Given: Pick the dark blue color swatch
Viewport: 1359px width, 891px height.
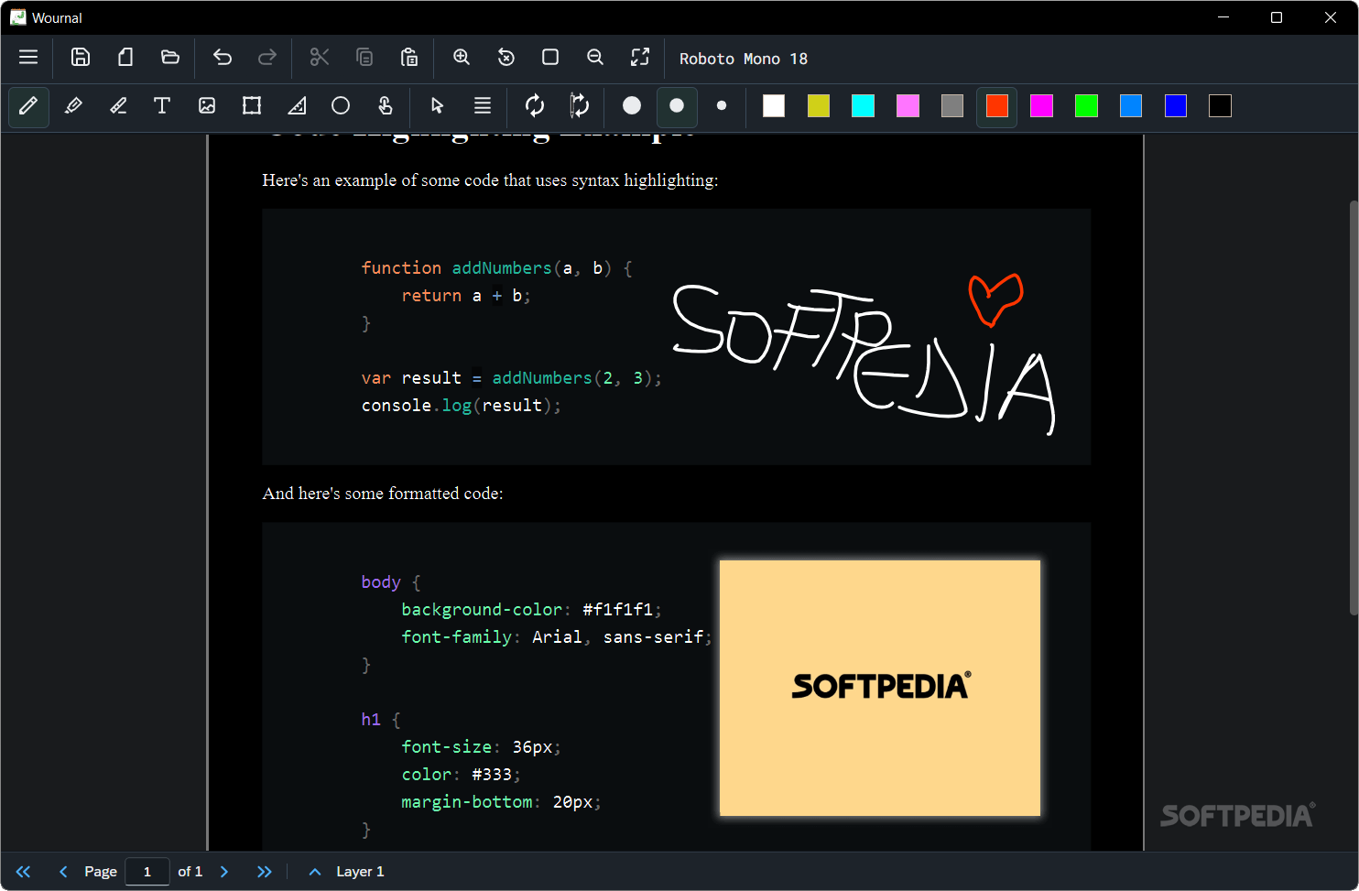Looking at the screenshot, I should coord(1176,106).
